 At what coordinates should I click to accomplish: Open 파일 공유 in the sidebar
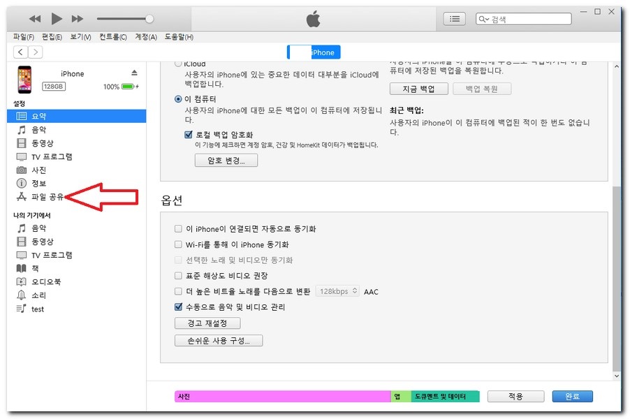(47, 197)
